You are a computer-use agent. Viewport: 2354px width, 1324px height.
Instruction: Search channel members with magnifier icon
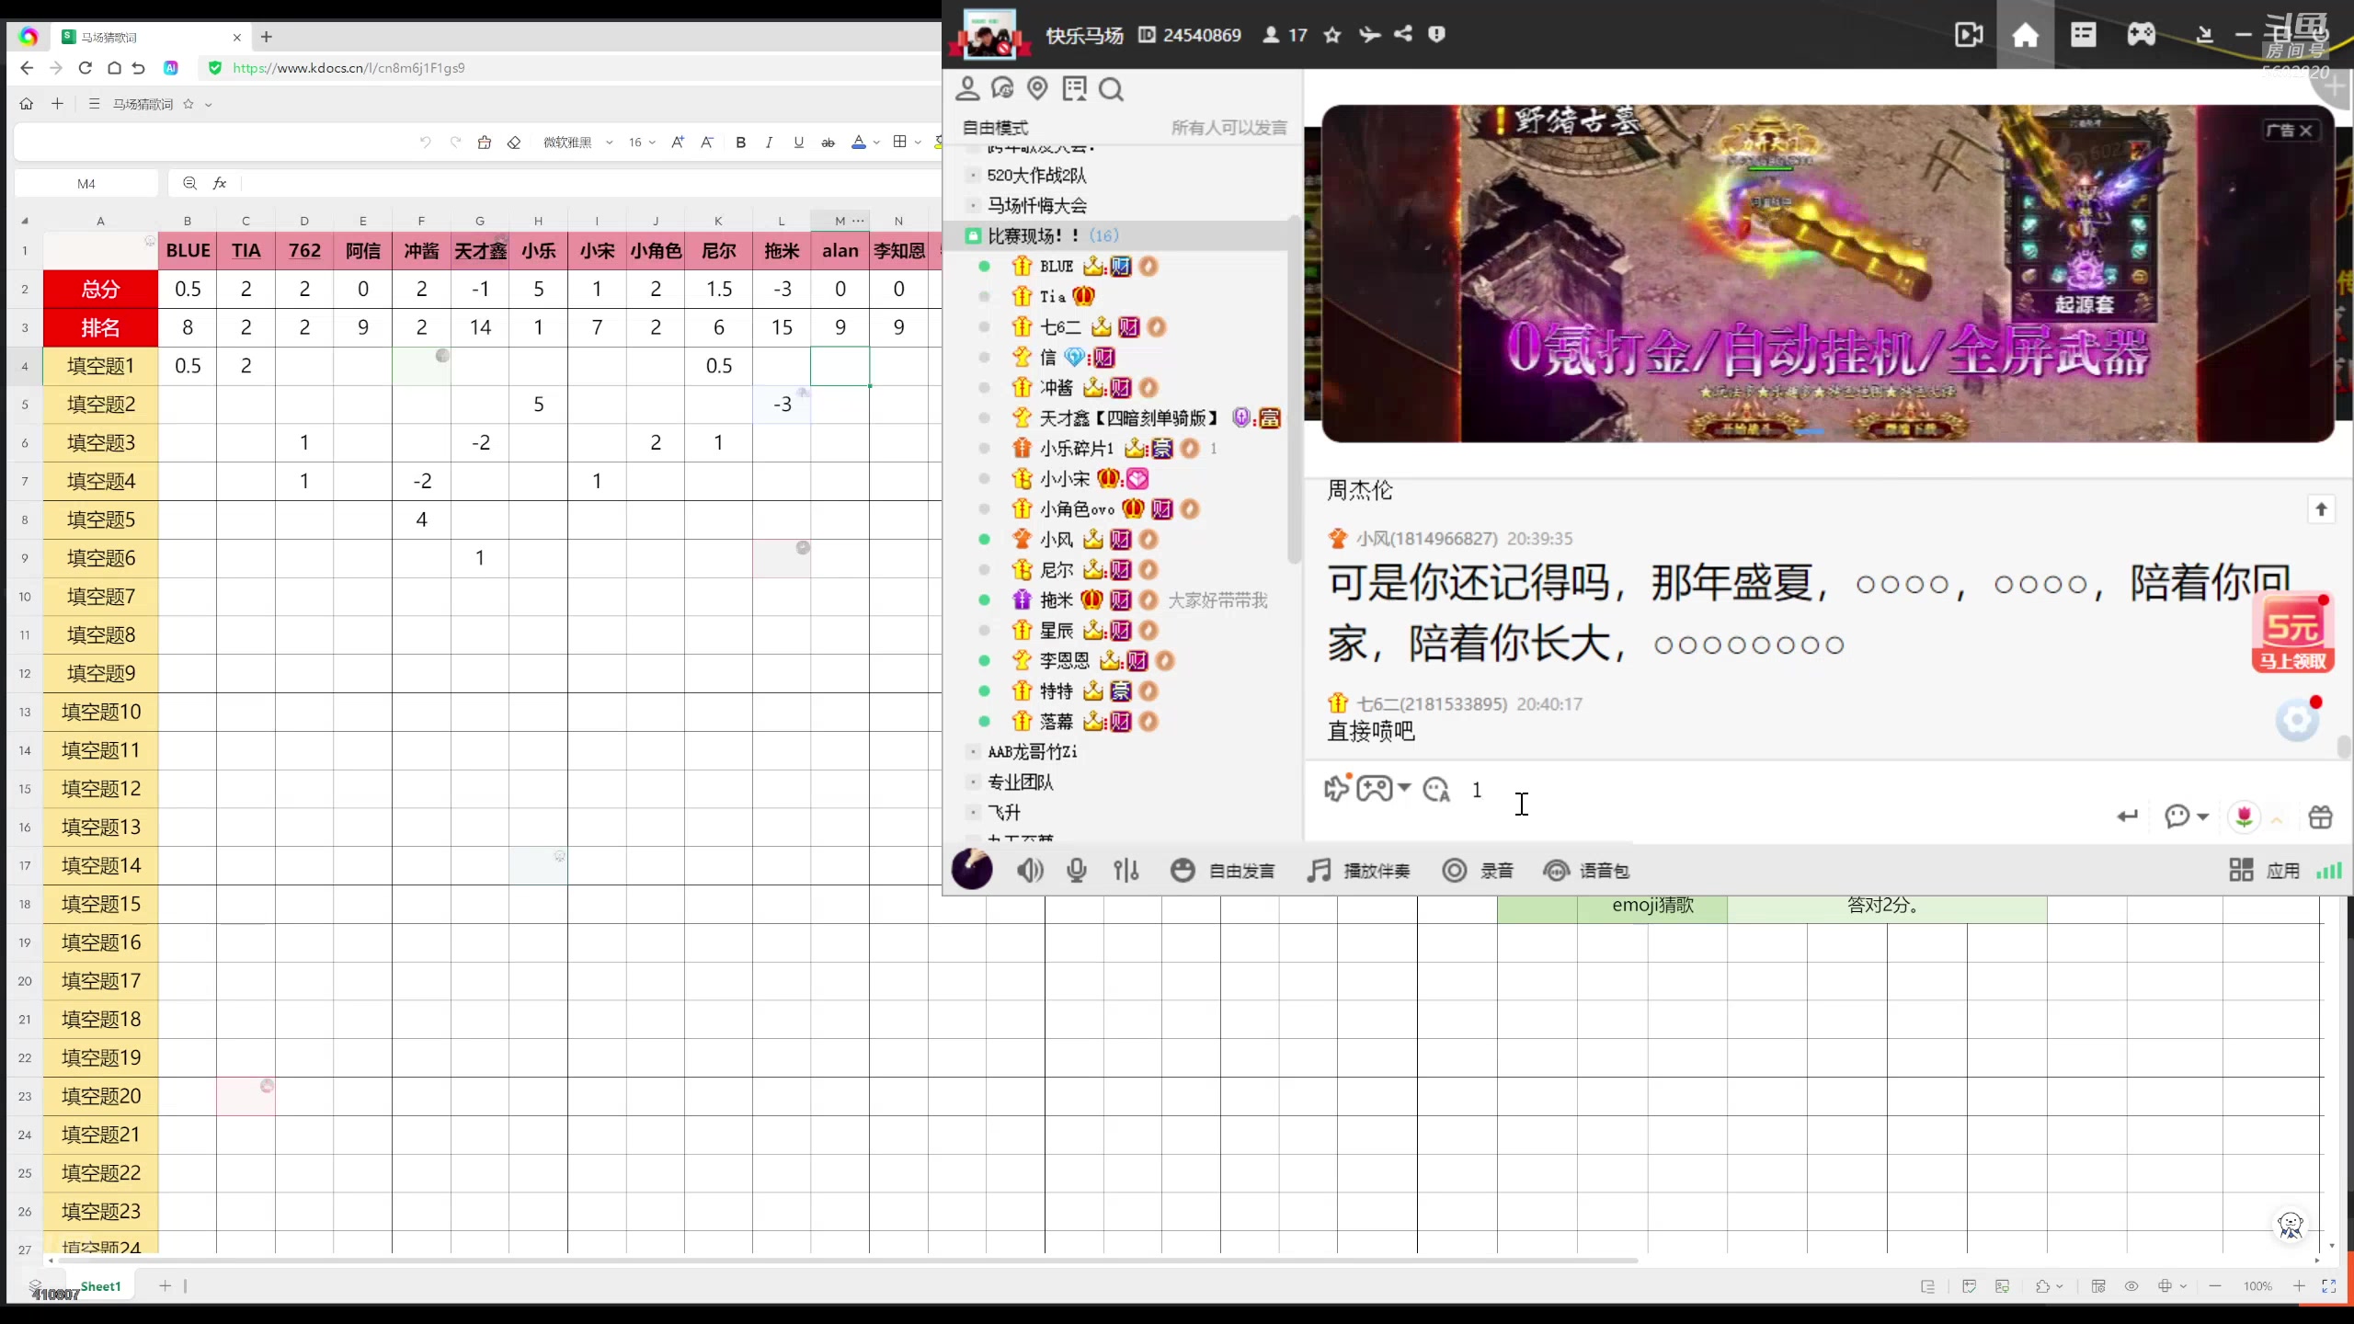click(x=1111, y=89)
